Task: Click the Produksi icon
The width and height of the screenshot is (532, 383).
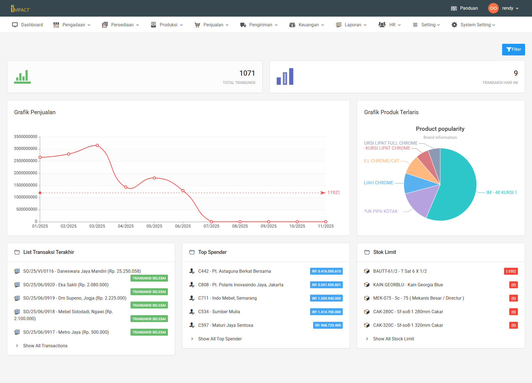Action: [x=153, y=25]
